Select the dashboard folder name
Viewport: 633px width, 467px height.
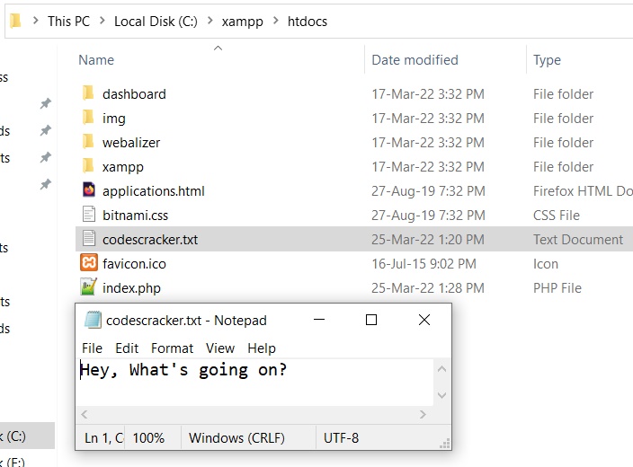click(x=134, y=94)
